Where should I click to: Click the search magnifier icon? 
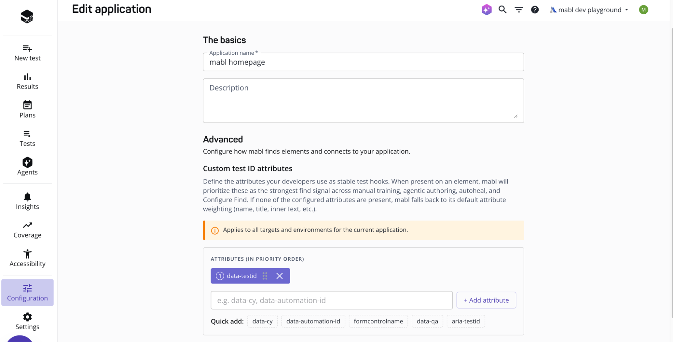click(x=503, y=9)
